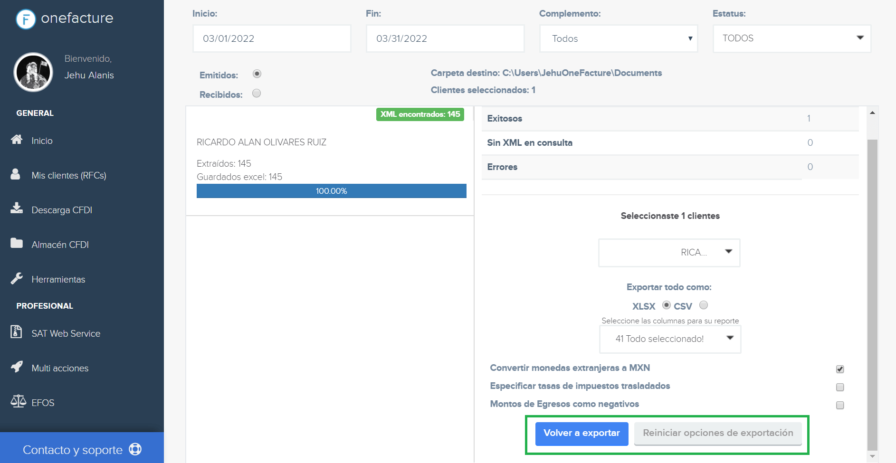
Task: Open the Almacén CFDI folder icon
Action: click(16, 244)
